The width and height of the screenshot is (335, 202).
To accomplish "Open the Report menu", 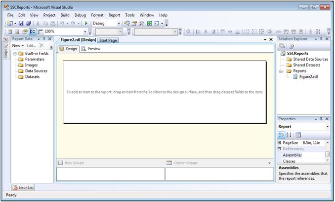I will click(114, 15).
